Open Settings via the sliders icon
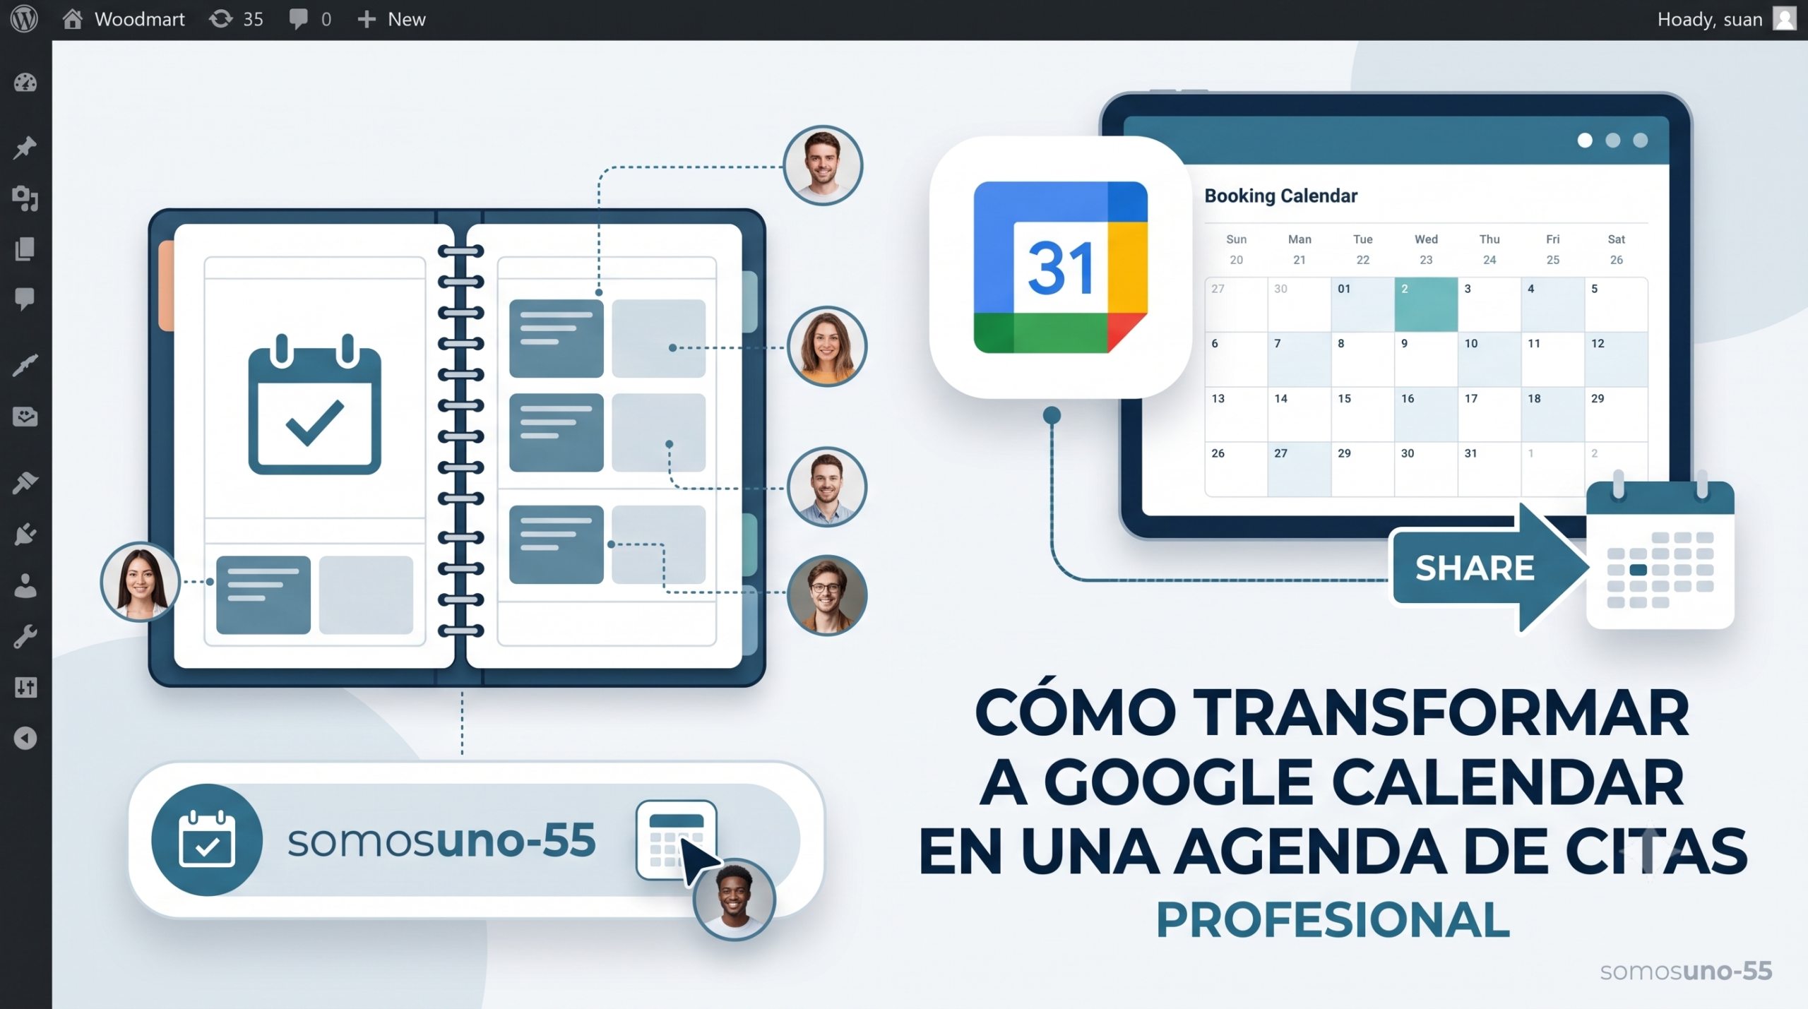Viewport: 1808px width, 1009px height. coord(25,687)
